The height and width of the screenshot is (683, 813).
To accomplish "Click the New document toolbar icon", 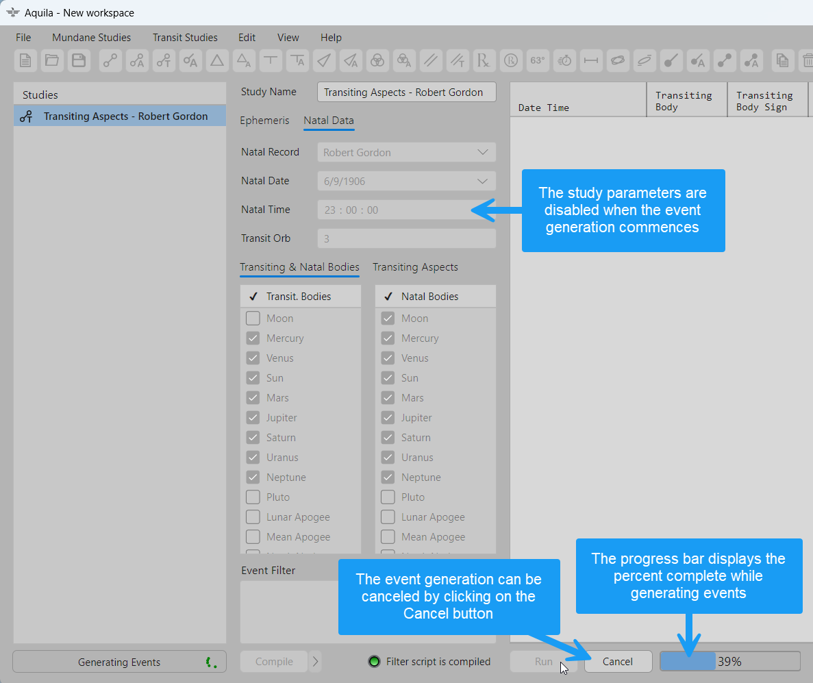I will pos(25,61).
